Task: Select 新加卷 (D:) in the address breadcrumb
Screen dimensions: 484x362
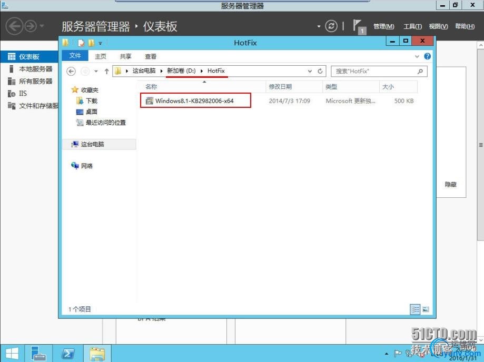Action: [181, 71]
